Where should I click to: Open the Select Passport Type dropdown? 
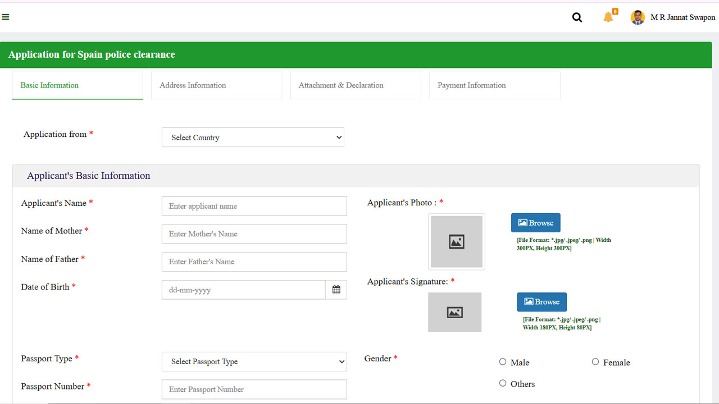[x=254, y=361]
